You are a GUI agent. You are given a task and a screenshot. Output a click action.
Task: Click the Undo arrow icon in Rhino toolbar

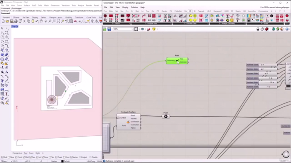pyautogui.click(x=37, y=21)
